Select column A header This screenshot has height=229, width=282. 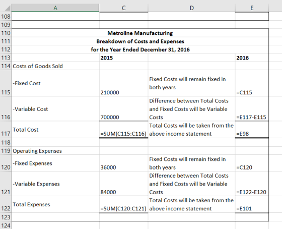pos(55,8)
